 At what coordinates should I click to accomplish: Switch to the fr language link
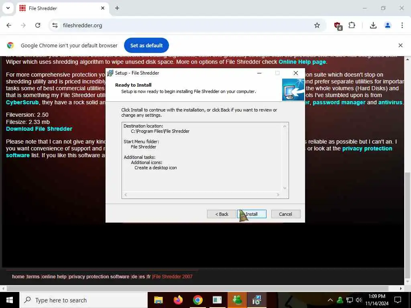[149, 277]
